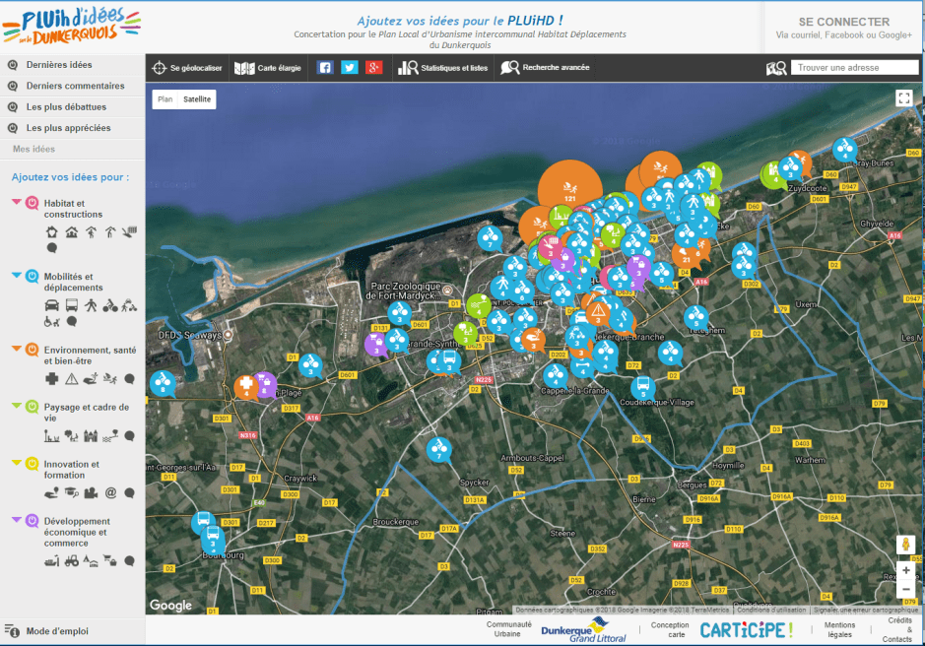The height and width of the screenshot is (646, 925).
Task: Click the warning triangle icon under Environnement
Action: point(71,378)
